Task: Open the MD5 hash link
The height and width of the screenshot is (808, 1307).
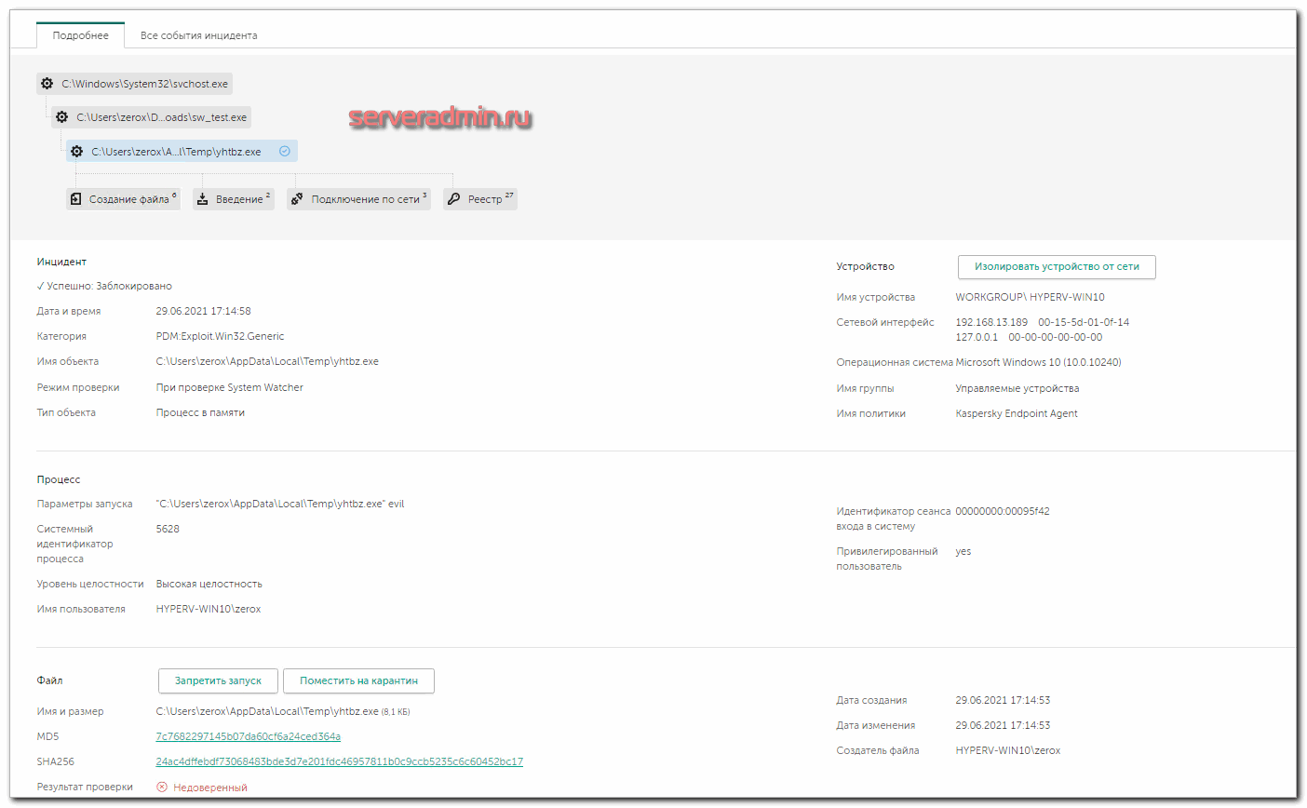Action: coord(248,736)
